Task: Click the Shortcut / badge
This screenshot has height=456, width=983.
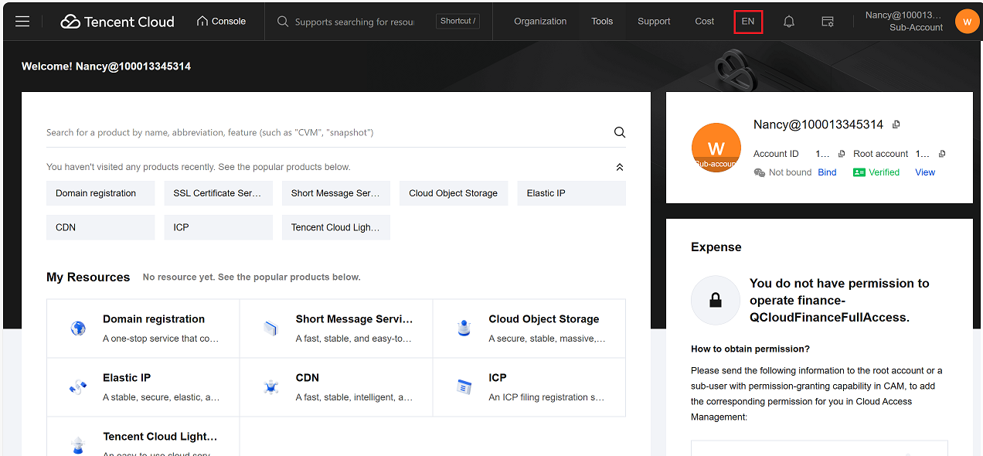Action: (x=457, y=21)
